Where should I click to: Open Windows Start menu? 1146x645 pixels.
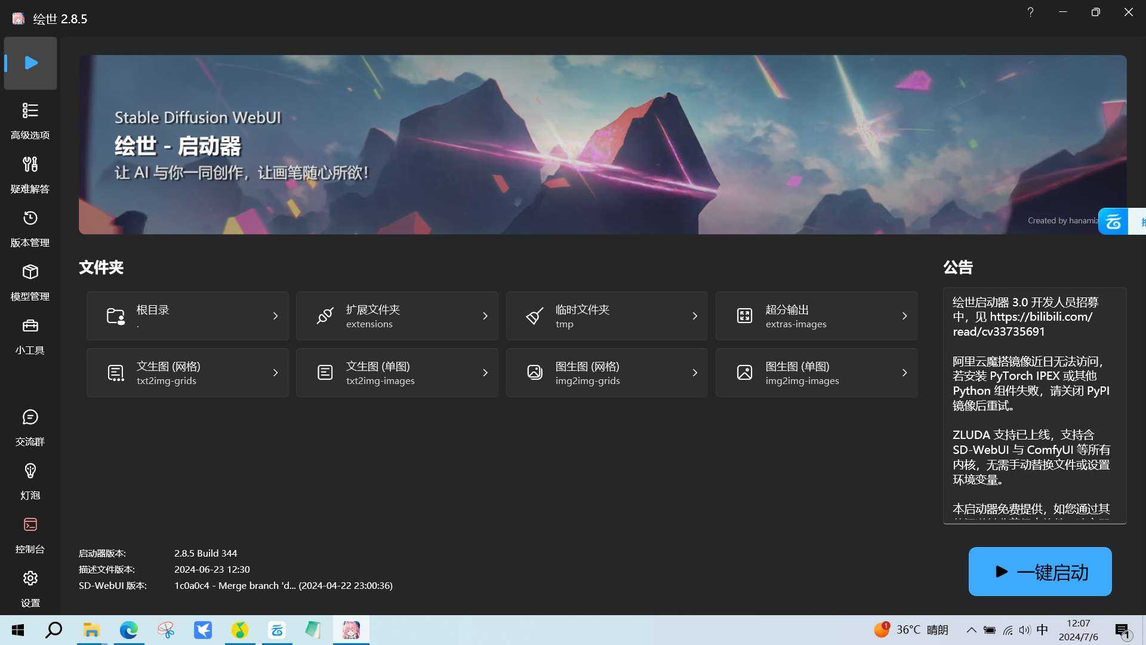18,630
